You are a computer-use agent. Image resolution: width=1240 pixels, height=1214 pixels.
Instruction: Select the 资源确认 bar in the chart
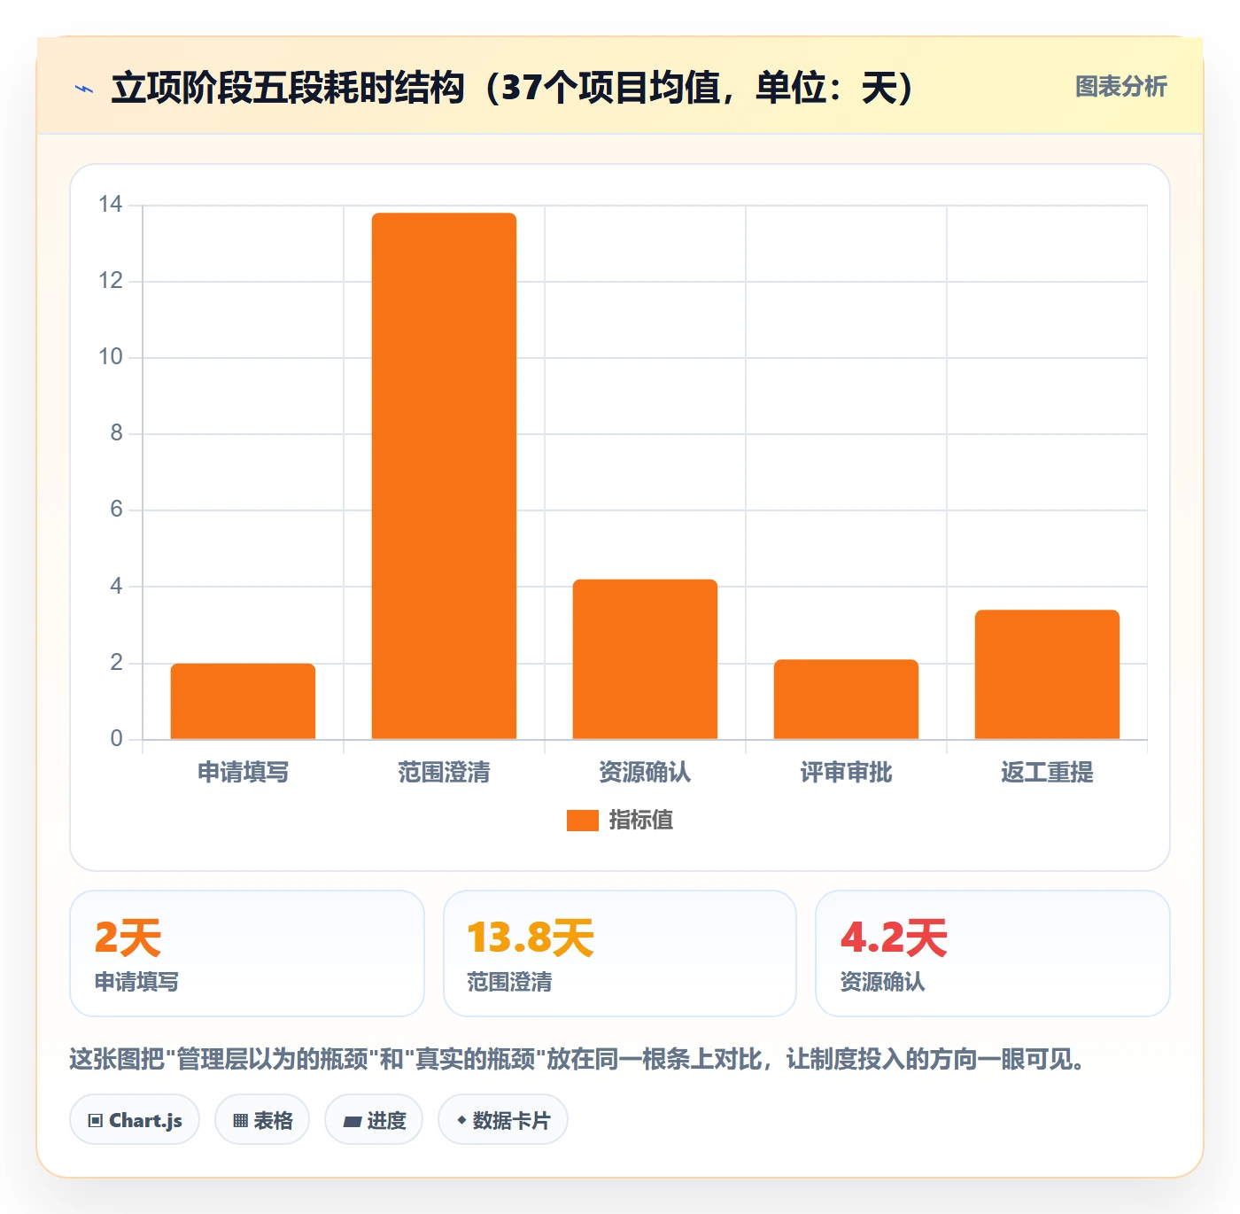(645, 659)
